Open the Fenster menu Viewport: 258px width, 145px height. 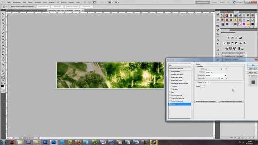coord(71,2)
